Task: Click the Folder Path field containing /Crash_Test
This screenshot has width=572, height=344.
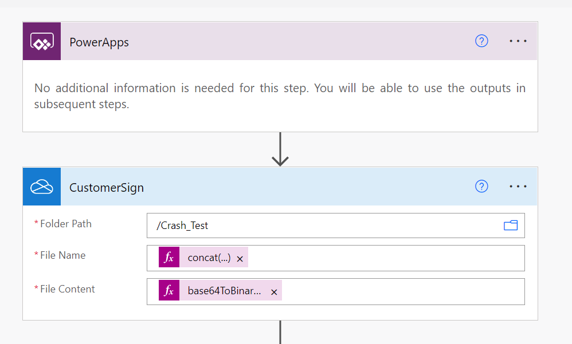Action: [336, 226]
